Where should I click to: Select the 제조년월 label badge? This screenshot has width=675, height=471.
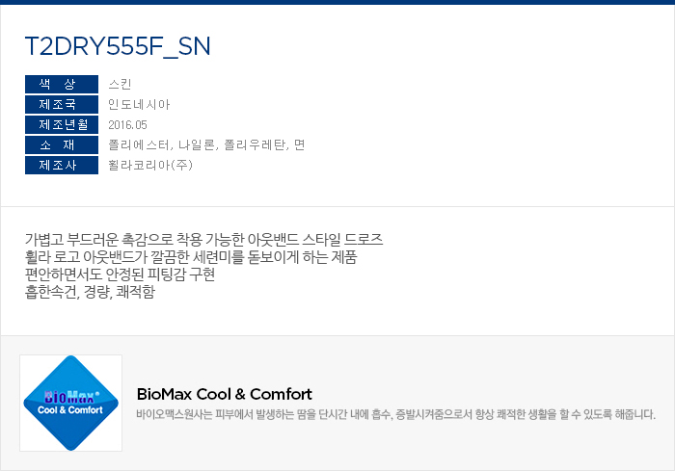pyautogui.click(x=62, y=125)
